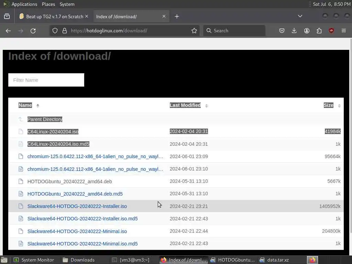
Task: Click the address bar URL
Action: click(x=109, y=31)
